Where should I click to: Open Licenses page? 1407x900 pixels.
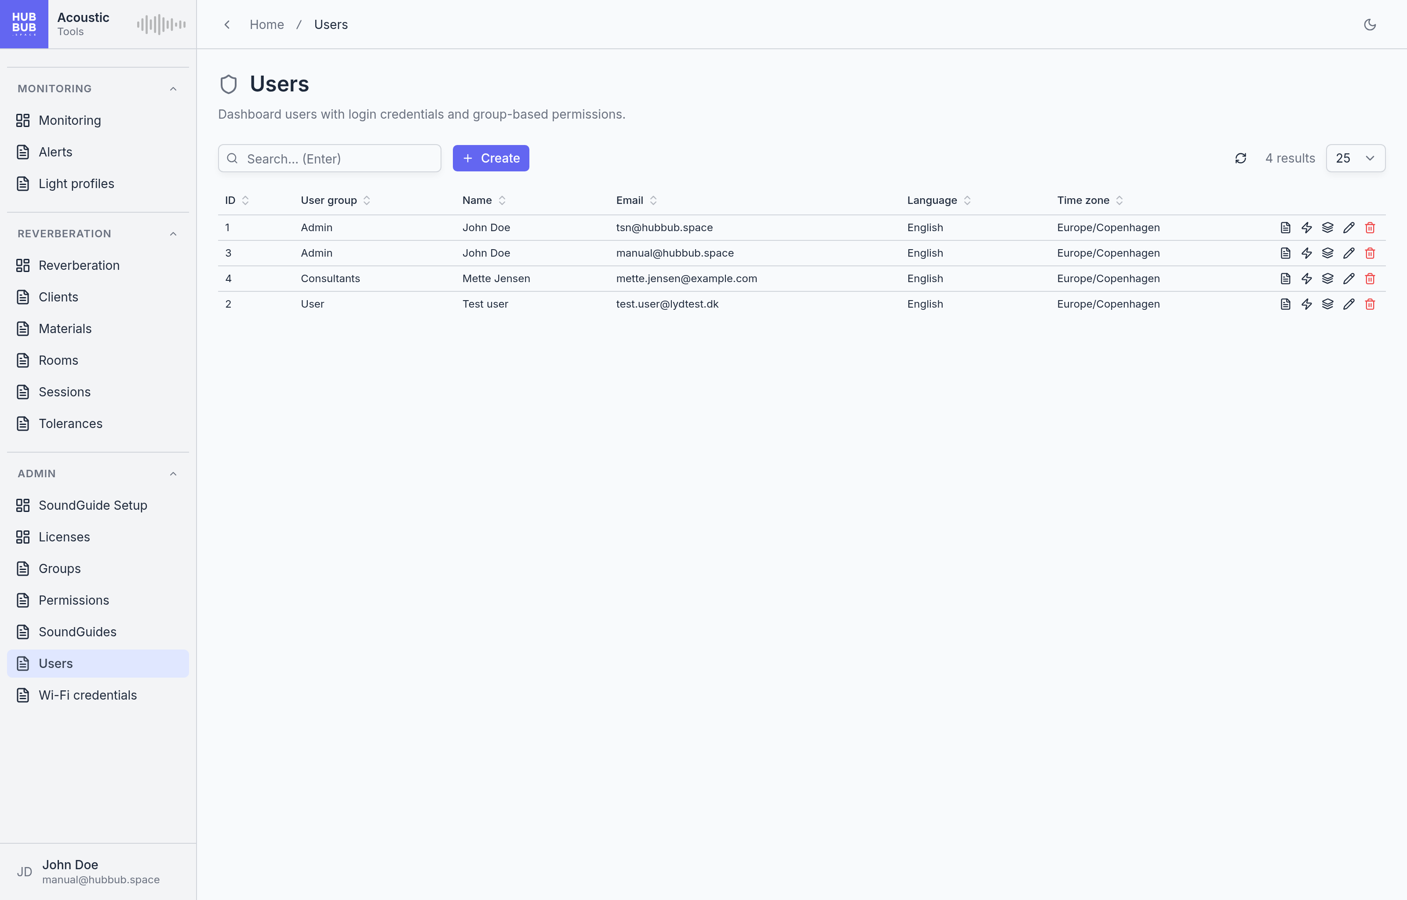[98, 537]
